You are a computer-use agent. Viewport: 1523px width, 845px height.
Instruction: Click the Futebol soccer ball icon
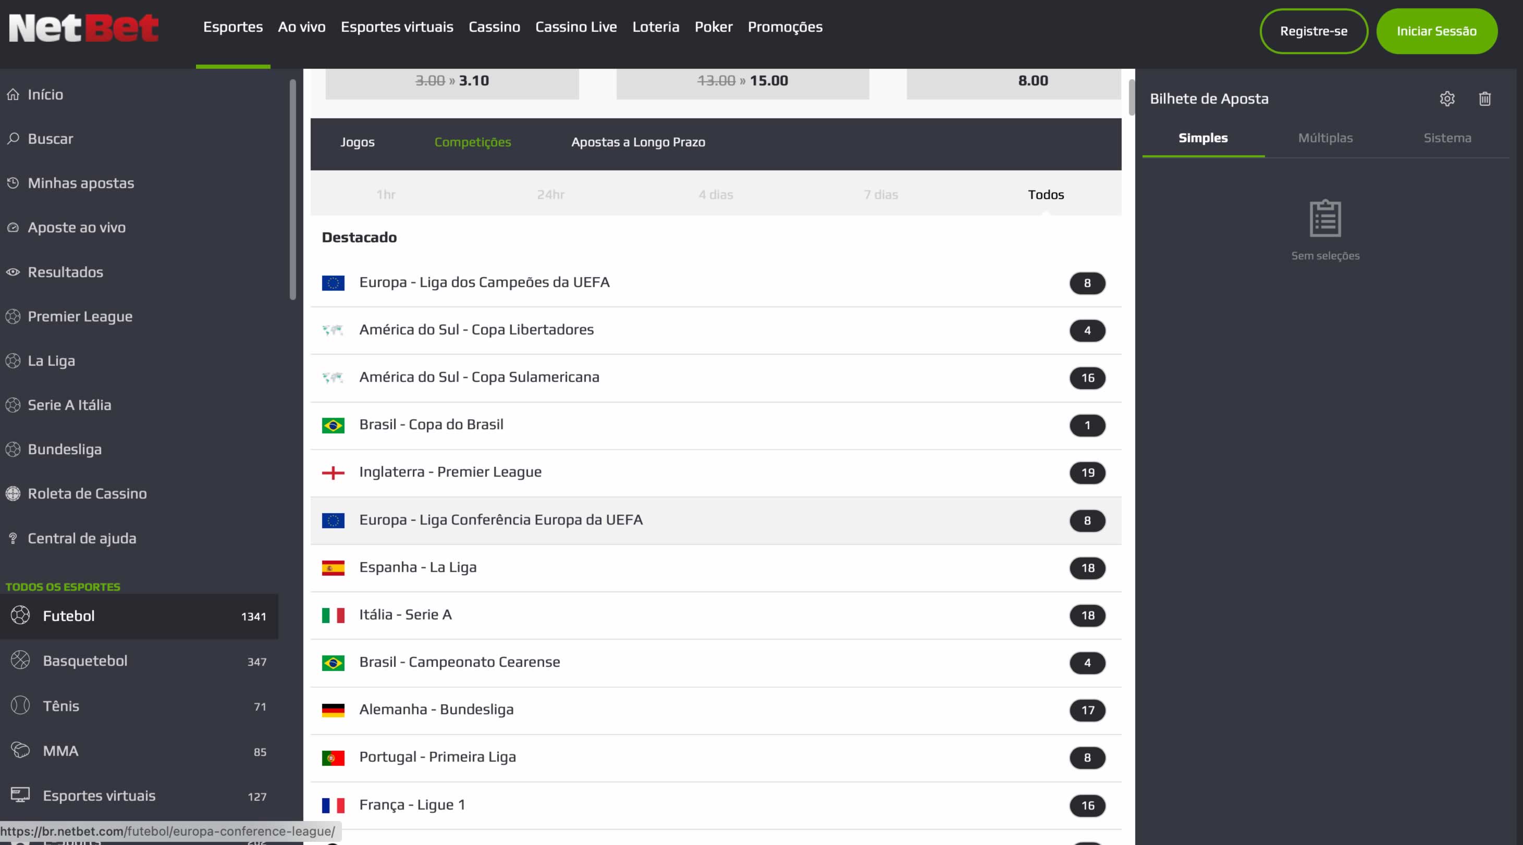click(x=20, y=615)
